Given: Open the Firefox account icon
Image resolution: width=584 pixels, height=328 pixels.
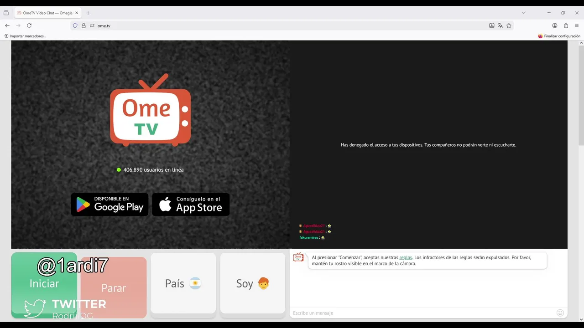Looking at the screenshot, I should tap(555, 26).
